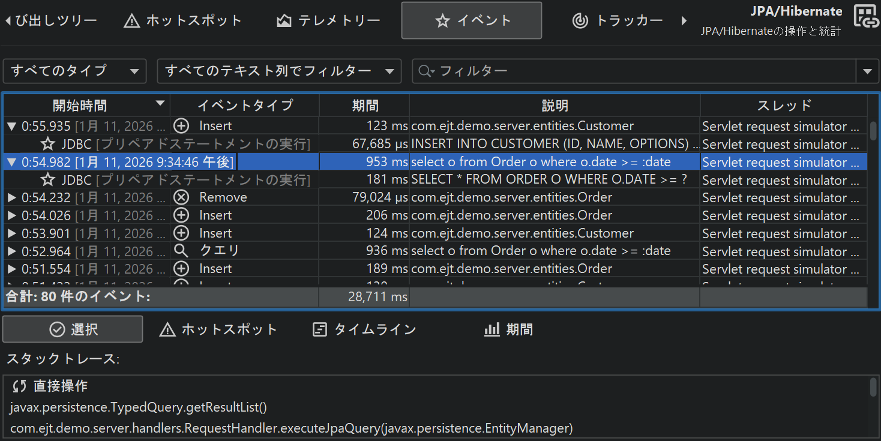Viewport: 881px width, 441px height.
Task: Click the query magnifier icon in 0:52.964 row
Action: tap(181, 251)
